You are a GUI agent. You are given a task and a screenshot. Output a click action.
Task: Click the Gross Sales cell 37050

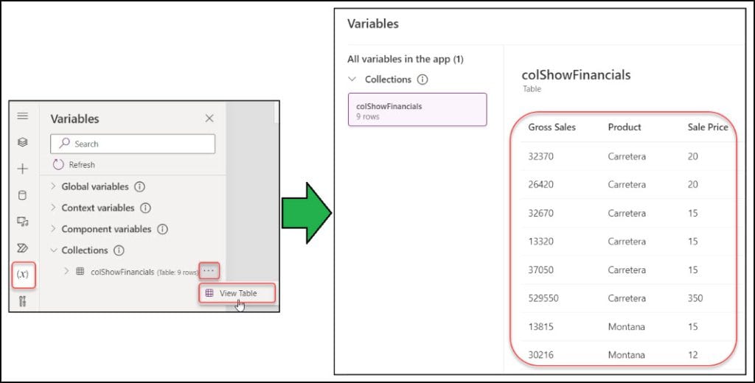tap(540, 270)
